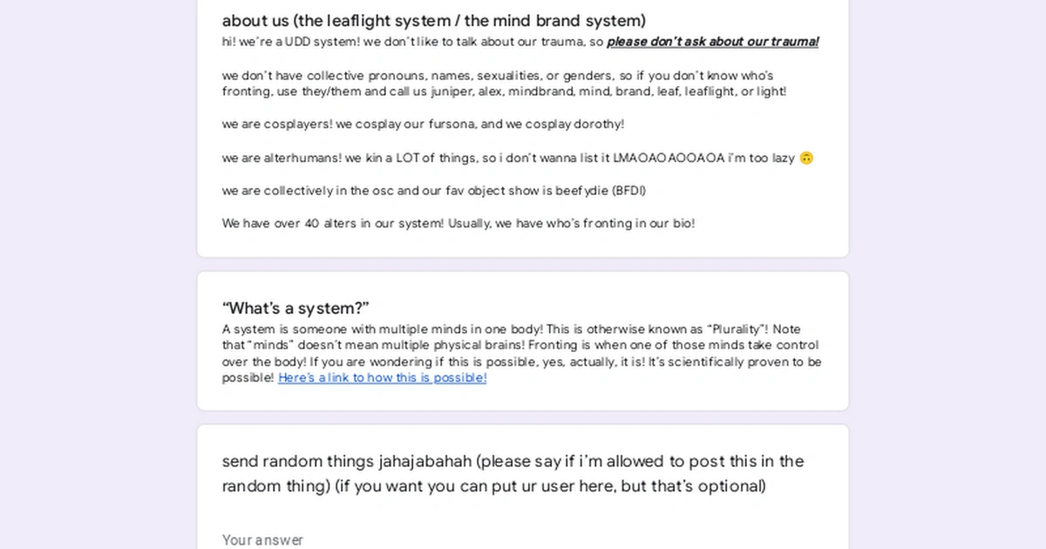
Task: Click the "we don't have collective pronouns" paragraph
Action: point(505,84)
